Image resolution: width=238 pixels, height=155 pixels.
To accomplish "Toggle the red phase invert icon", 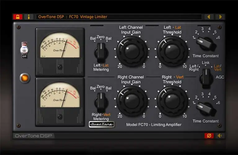I will coord(209,136).
